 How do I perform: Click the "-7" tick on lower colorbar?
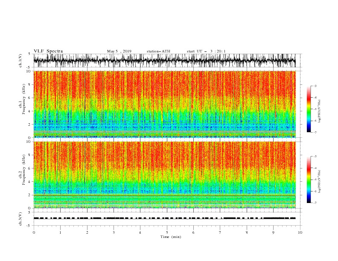(315, 203)
